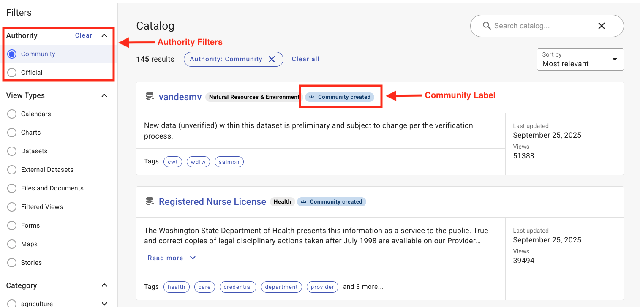
Task: Clear the Authority filter selection
Action: 84,35
